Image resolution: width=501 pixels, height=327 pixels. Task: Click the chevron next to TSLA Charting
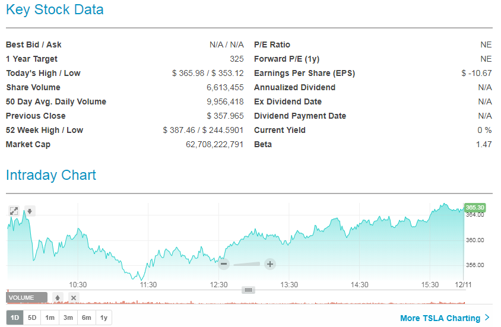coord(487,318)
